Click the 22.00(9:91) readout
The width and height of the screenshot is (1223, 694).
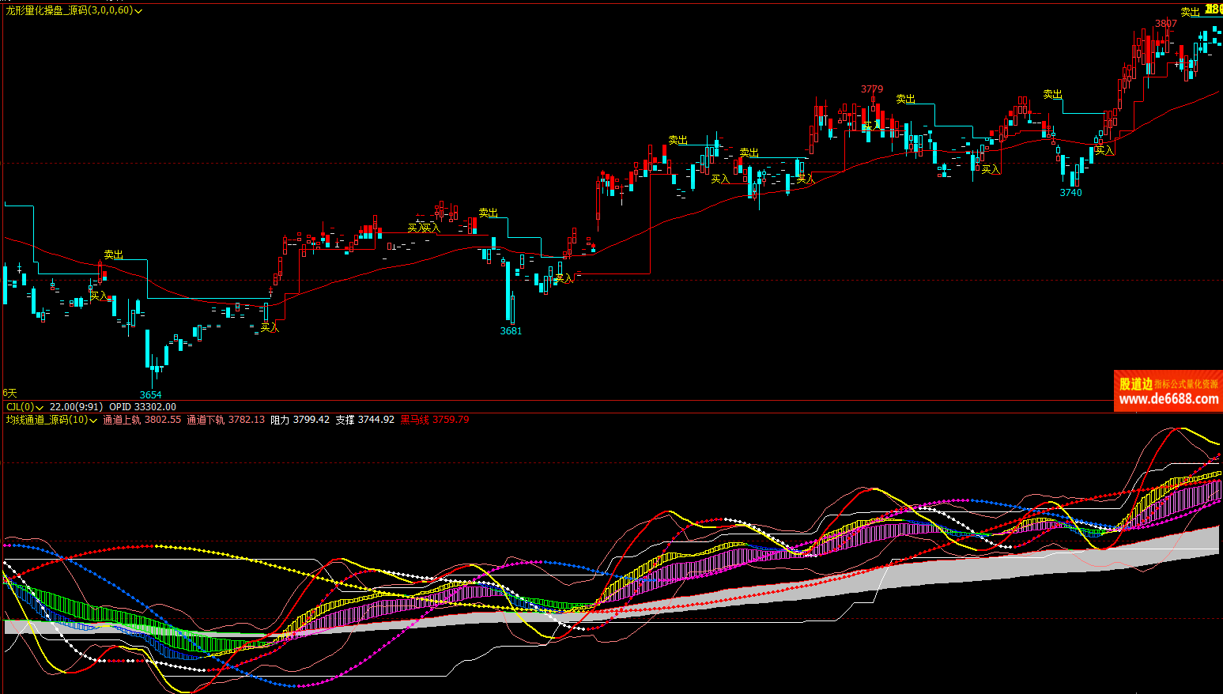(76, 407)
